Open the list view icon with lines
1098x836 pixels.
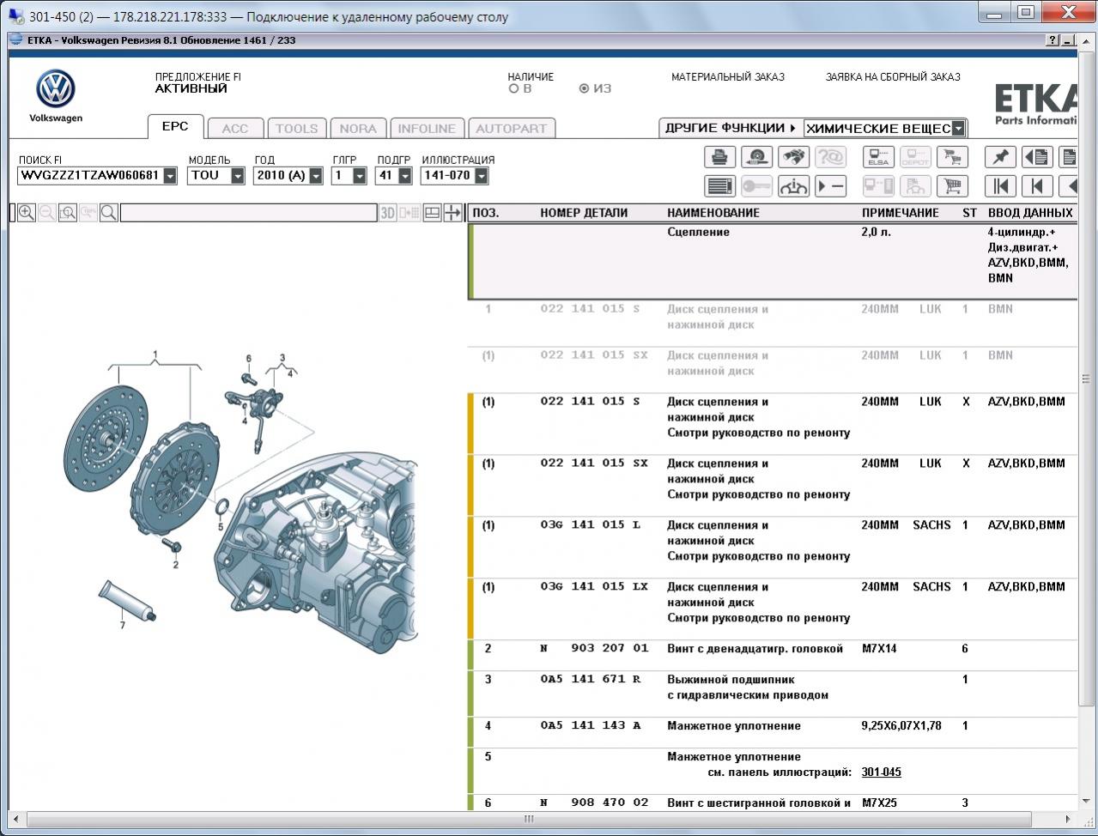(x=720, y=186)
